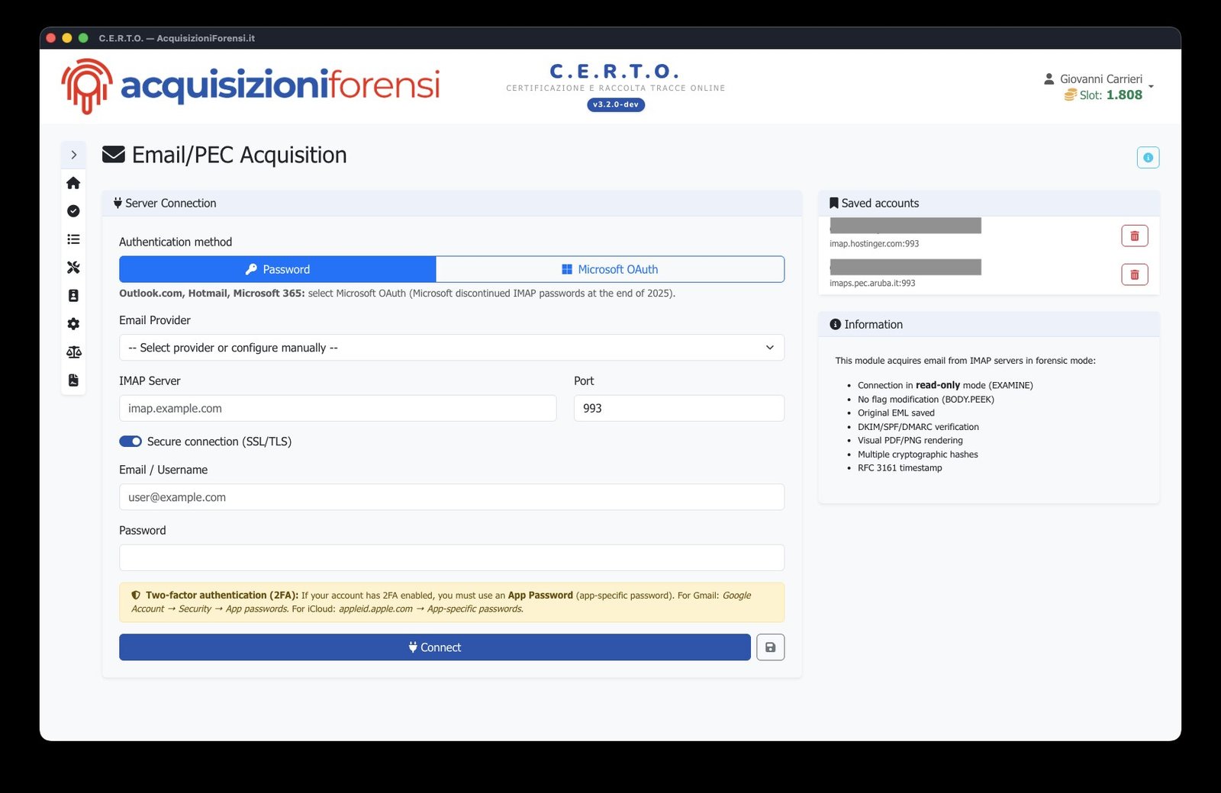Click the blue info button near the page title
The width and height of the screenshot is (1221, 793).
coord(1148,157)
